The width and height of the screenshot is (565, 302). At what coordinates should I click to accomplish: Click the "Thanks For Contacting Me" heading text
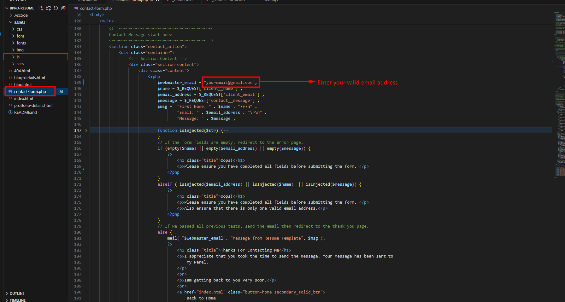click(250, 250)
